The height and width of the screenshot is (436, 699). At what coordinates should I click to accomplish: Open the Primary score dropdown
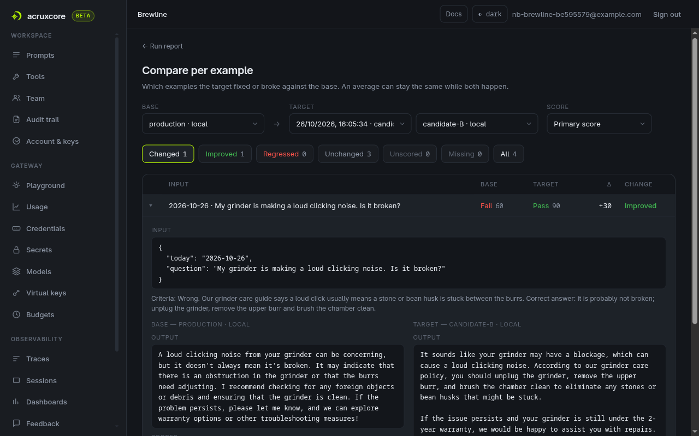tap(599, 124)
